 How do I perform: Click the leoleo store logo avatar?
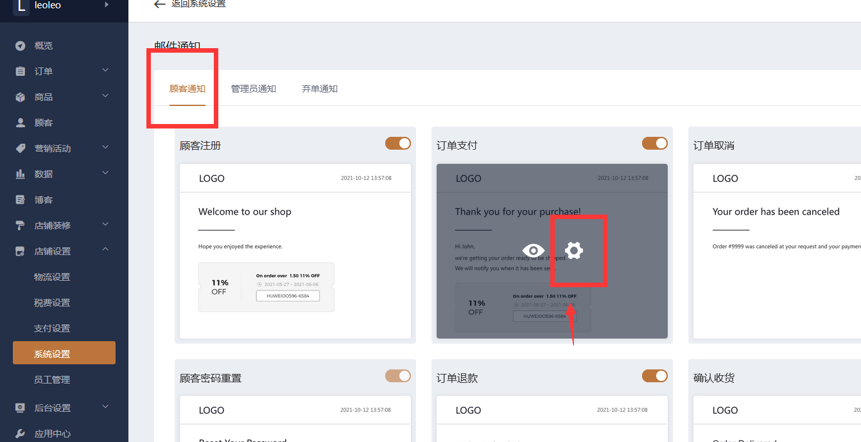click(x=21, y=6)
